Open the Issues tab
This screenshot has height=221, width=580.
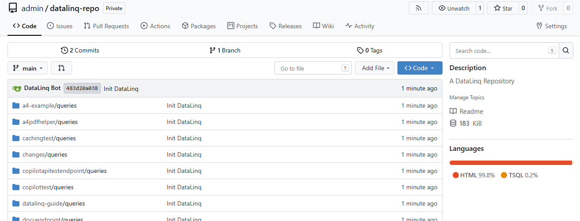click(x=60, y=26)
